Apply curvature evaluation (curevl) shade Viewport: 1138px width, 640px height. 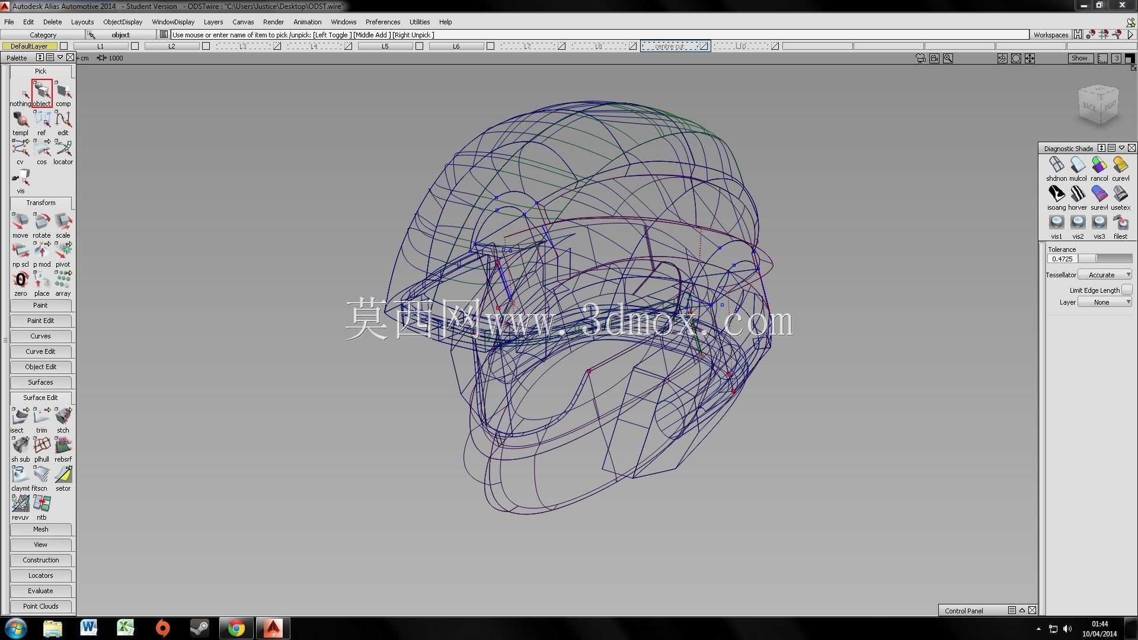click(x=1120, y=168)
